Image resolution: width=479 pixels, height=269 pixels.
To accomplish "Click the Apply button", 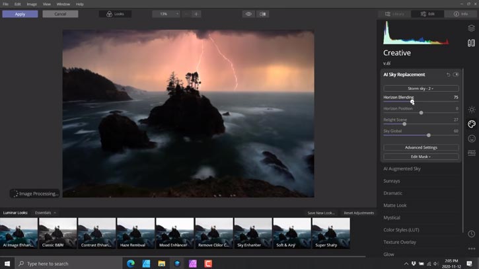I will (20, 14).
